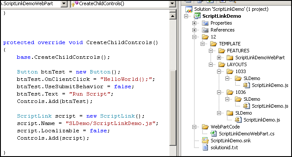This screenshot has height=157, width=292.
Task: Select the ScriptLinkDemoWebPart folder icon
Action: (230, 58)
